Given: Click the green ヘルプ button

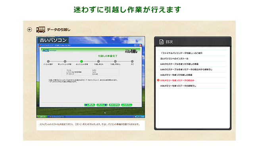Looking at the screenshot, I should 127,105.
